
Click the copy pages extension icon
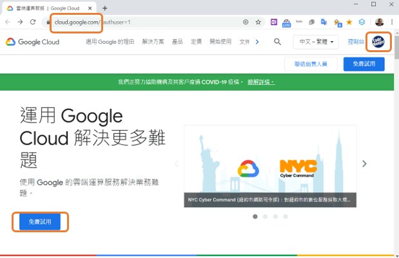pos(311,22)
